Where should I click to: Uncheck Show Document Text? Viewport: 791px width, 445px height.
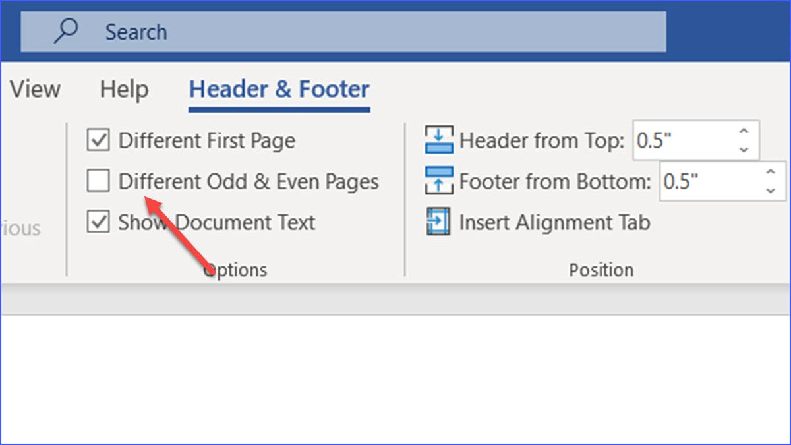click(98, 222)
